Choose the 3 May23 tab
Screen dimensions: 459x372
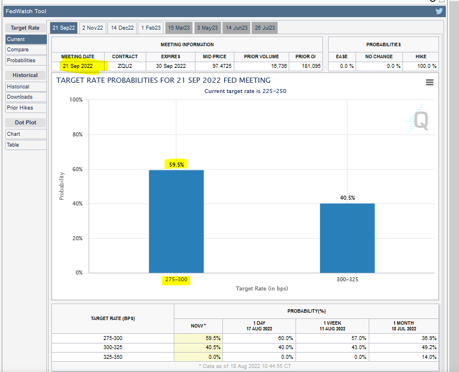(207, 28)
